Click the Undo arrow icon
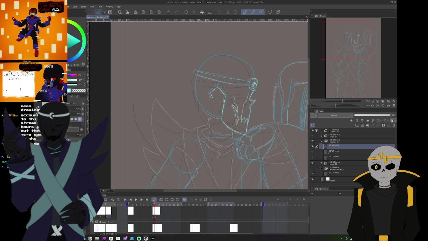 pos(169,12)
